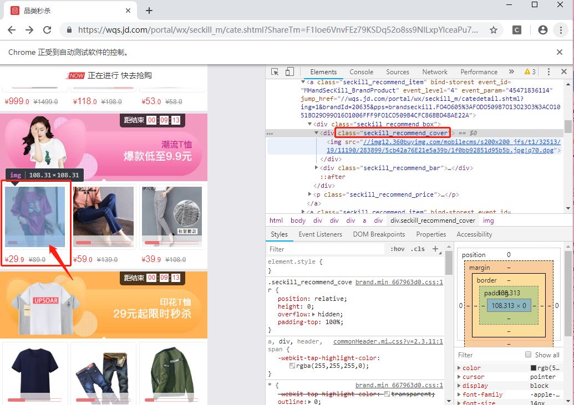Screen dimensions: 574x405
Task: Select img in the breadcrumb bar
Action: 489,221
